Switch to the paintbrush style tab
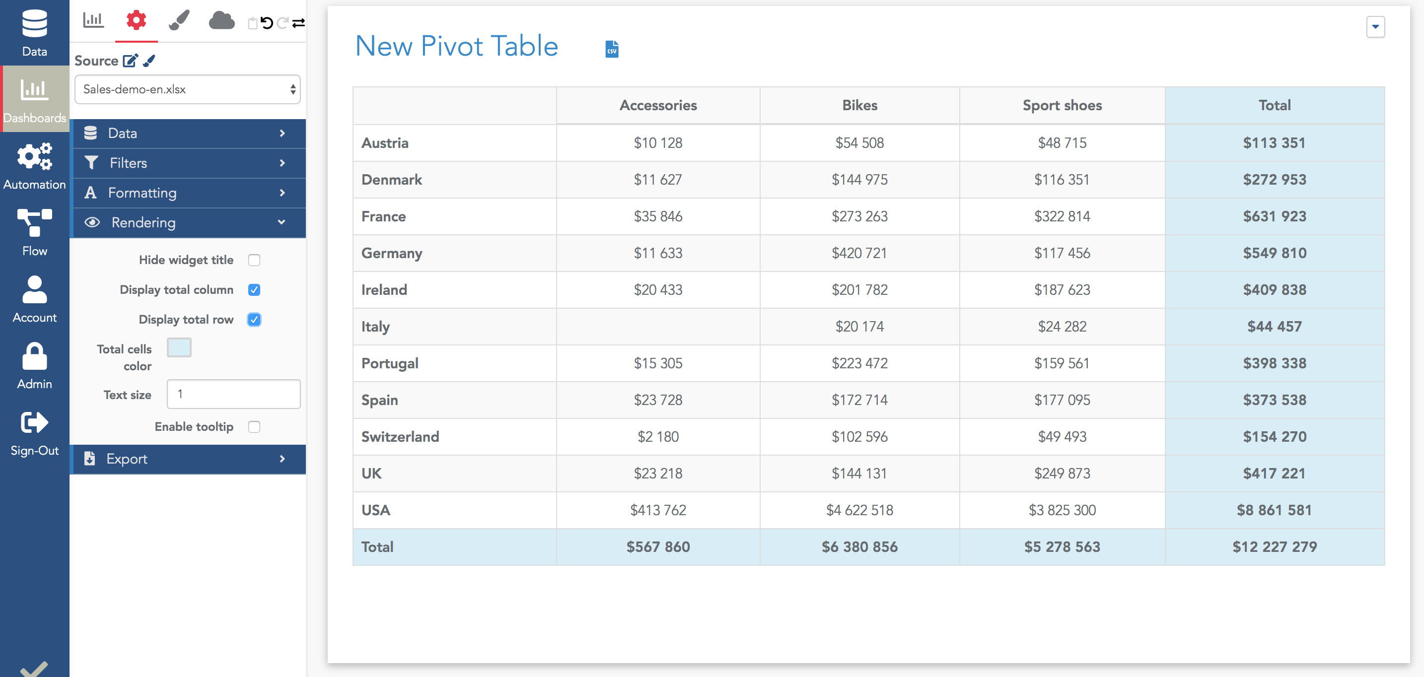Screen dimensions: 1424x677 click(179, 20)
